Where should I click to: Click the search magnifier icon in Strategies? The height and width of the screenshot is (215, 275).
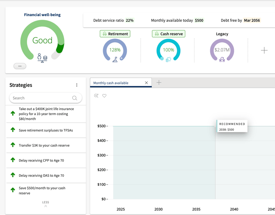[75, 98]
